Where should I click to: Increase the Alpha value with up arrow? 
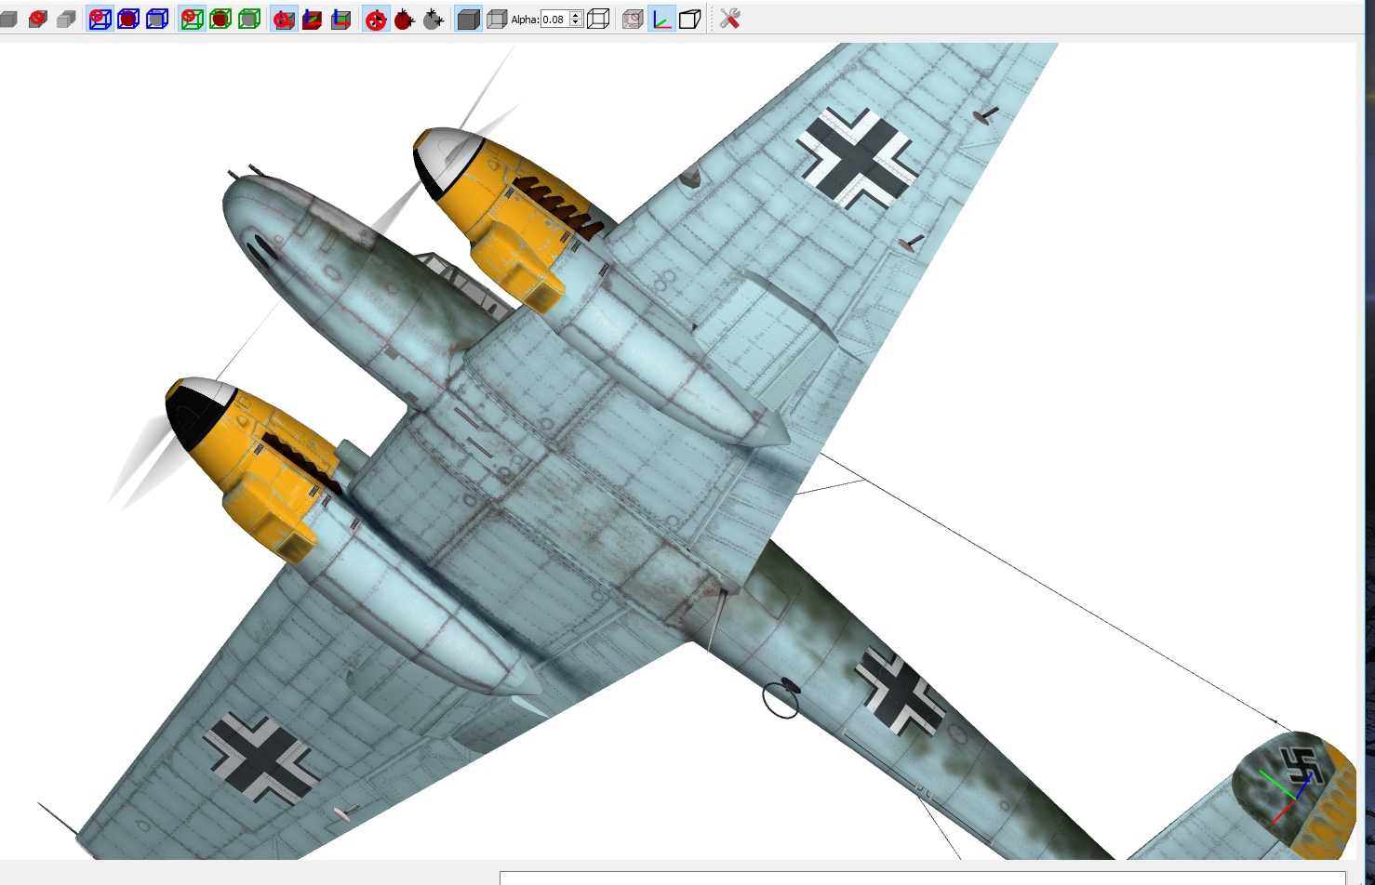(x=576, y=15)
